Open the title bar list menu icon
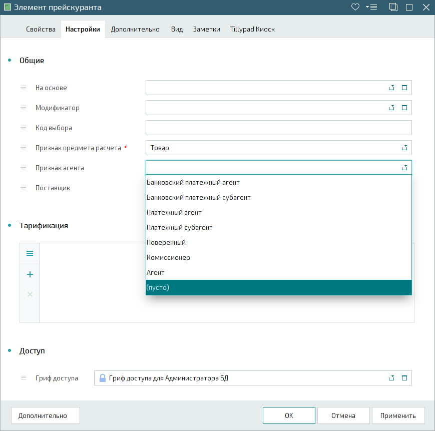This screenshot has width=435, height=431. coord(371,7)
